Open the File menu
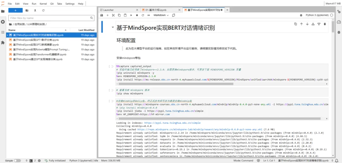Viewport: 342px width, 163px height. (x=10, y=4)
